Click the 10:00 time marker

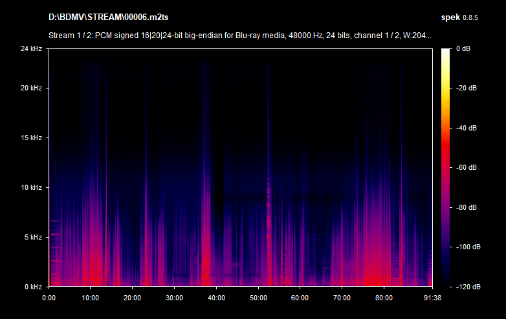[90, 298]
